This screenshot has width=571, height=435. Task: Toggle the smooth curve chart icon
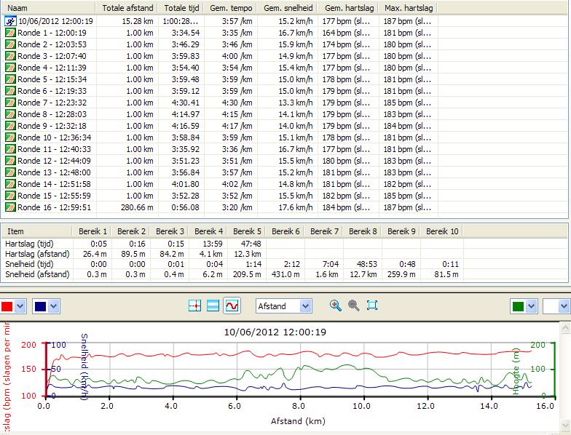(x=232, y=306)
